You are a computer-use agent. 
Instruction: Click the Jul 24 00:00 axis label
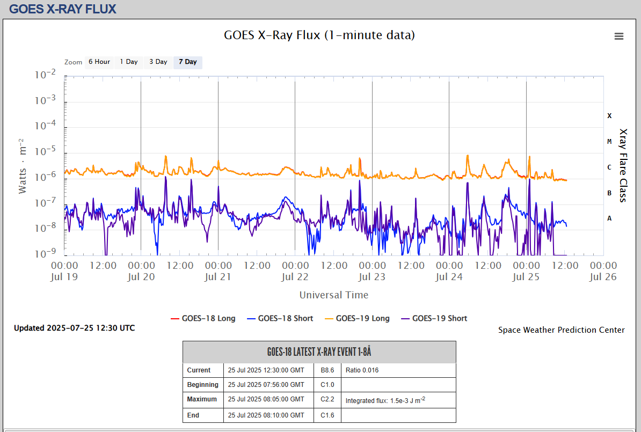tap(449, 271)
